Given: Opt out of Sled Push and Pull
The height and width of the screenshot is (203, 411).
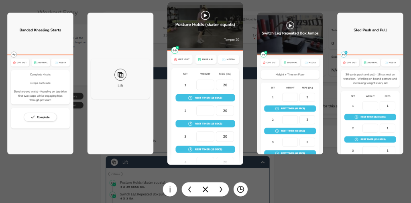Looking at the screenshot, I should [x=350, y=63].
